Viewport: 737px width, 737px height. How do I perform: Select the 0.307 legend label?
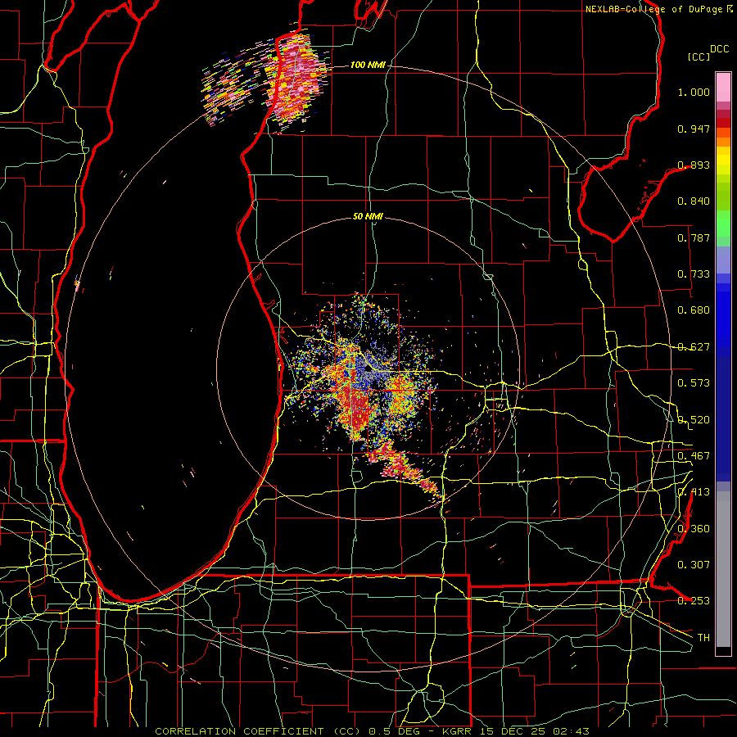[694, 565]
